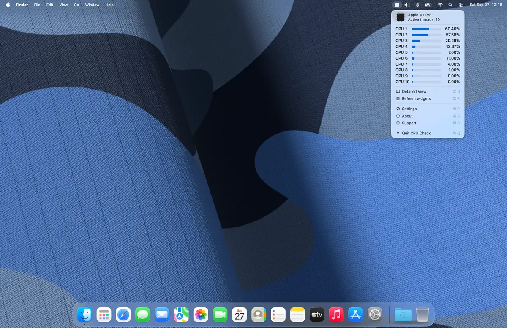
Task: Open Detailed View from CPU Check menu
Action: [x=414, y=91]
